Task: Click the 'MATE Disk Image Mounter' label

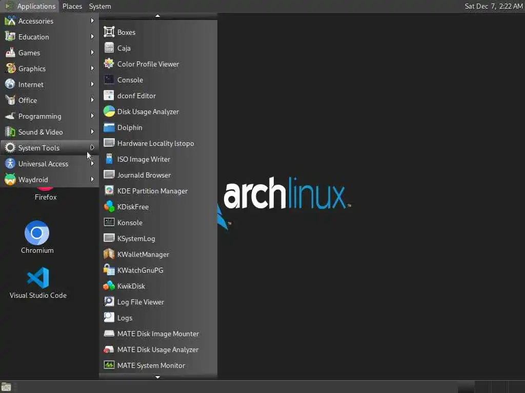Action: coord(158,334)
